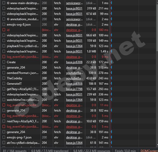Click the vertical scrollbar of the requests list
This screenshot has width=158, height=152.
point(157,27)
